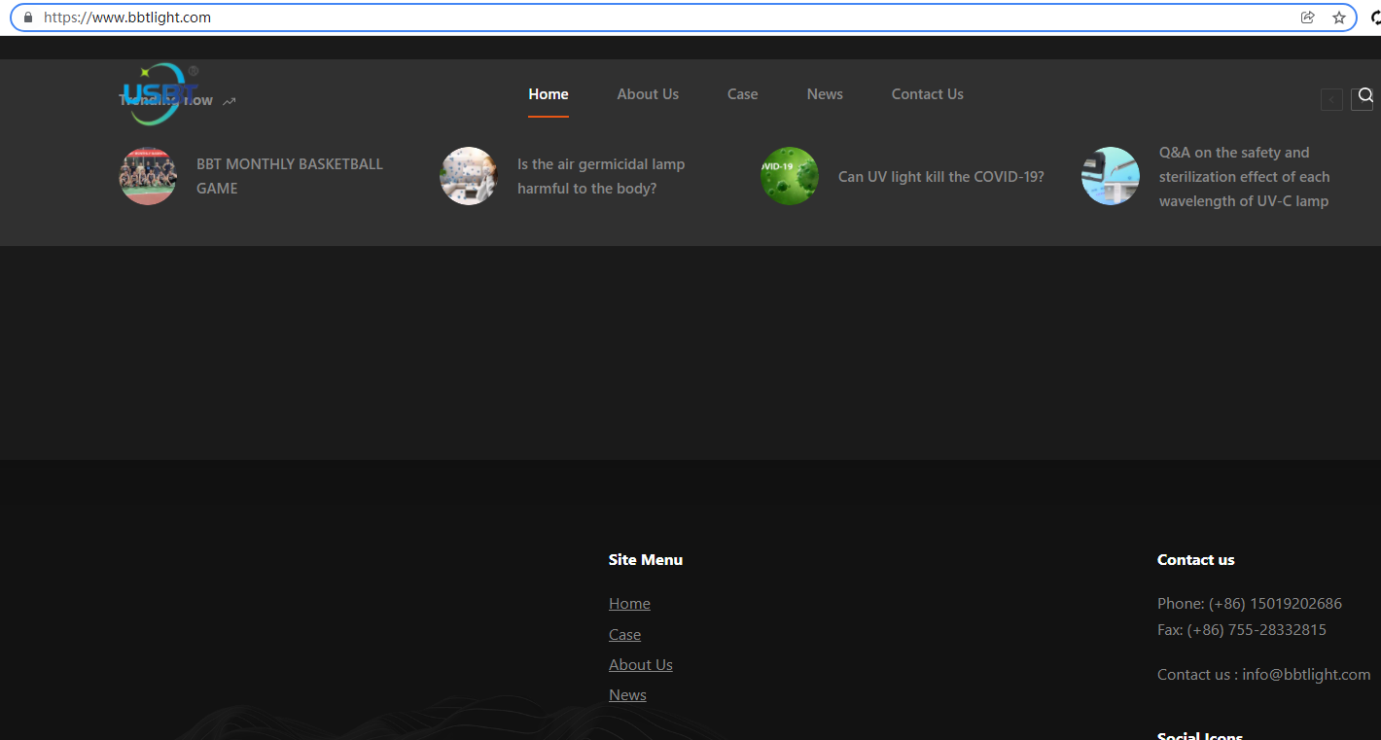
Task: Click the germicidal lamp room thumbnail
Action: 469,176
